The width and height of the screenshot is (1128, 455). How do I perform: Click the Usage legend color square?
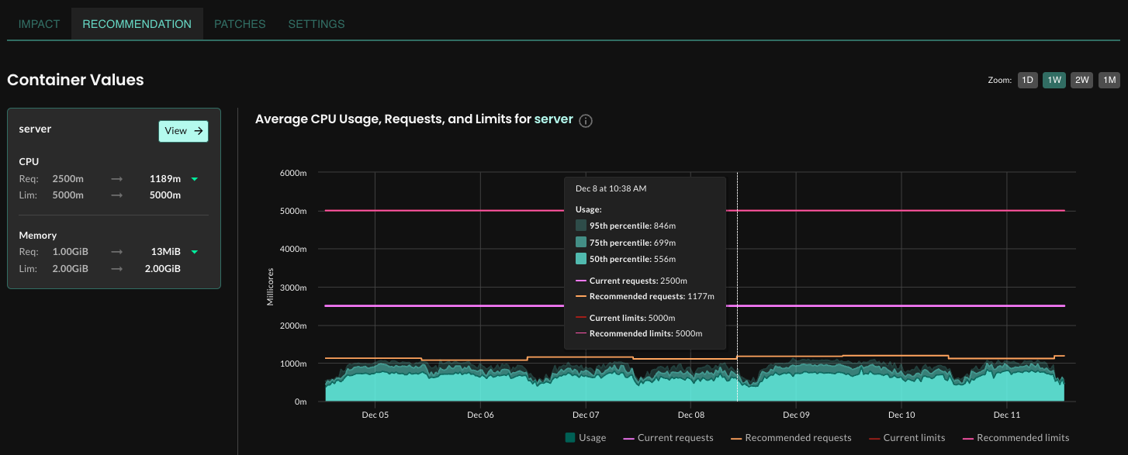(x=570, y=438)
